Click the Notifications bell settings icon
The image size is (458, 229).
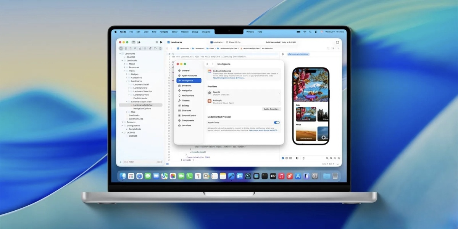coord(180,95)
